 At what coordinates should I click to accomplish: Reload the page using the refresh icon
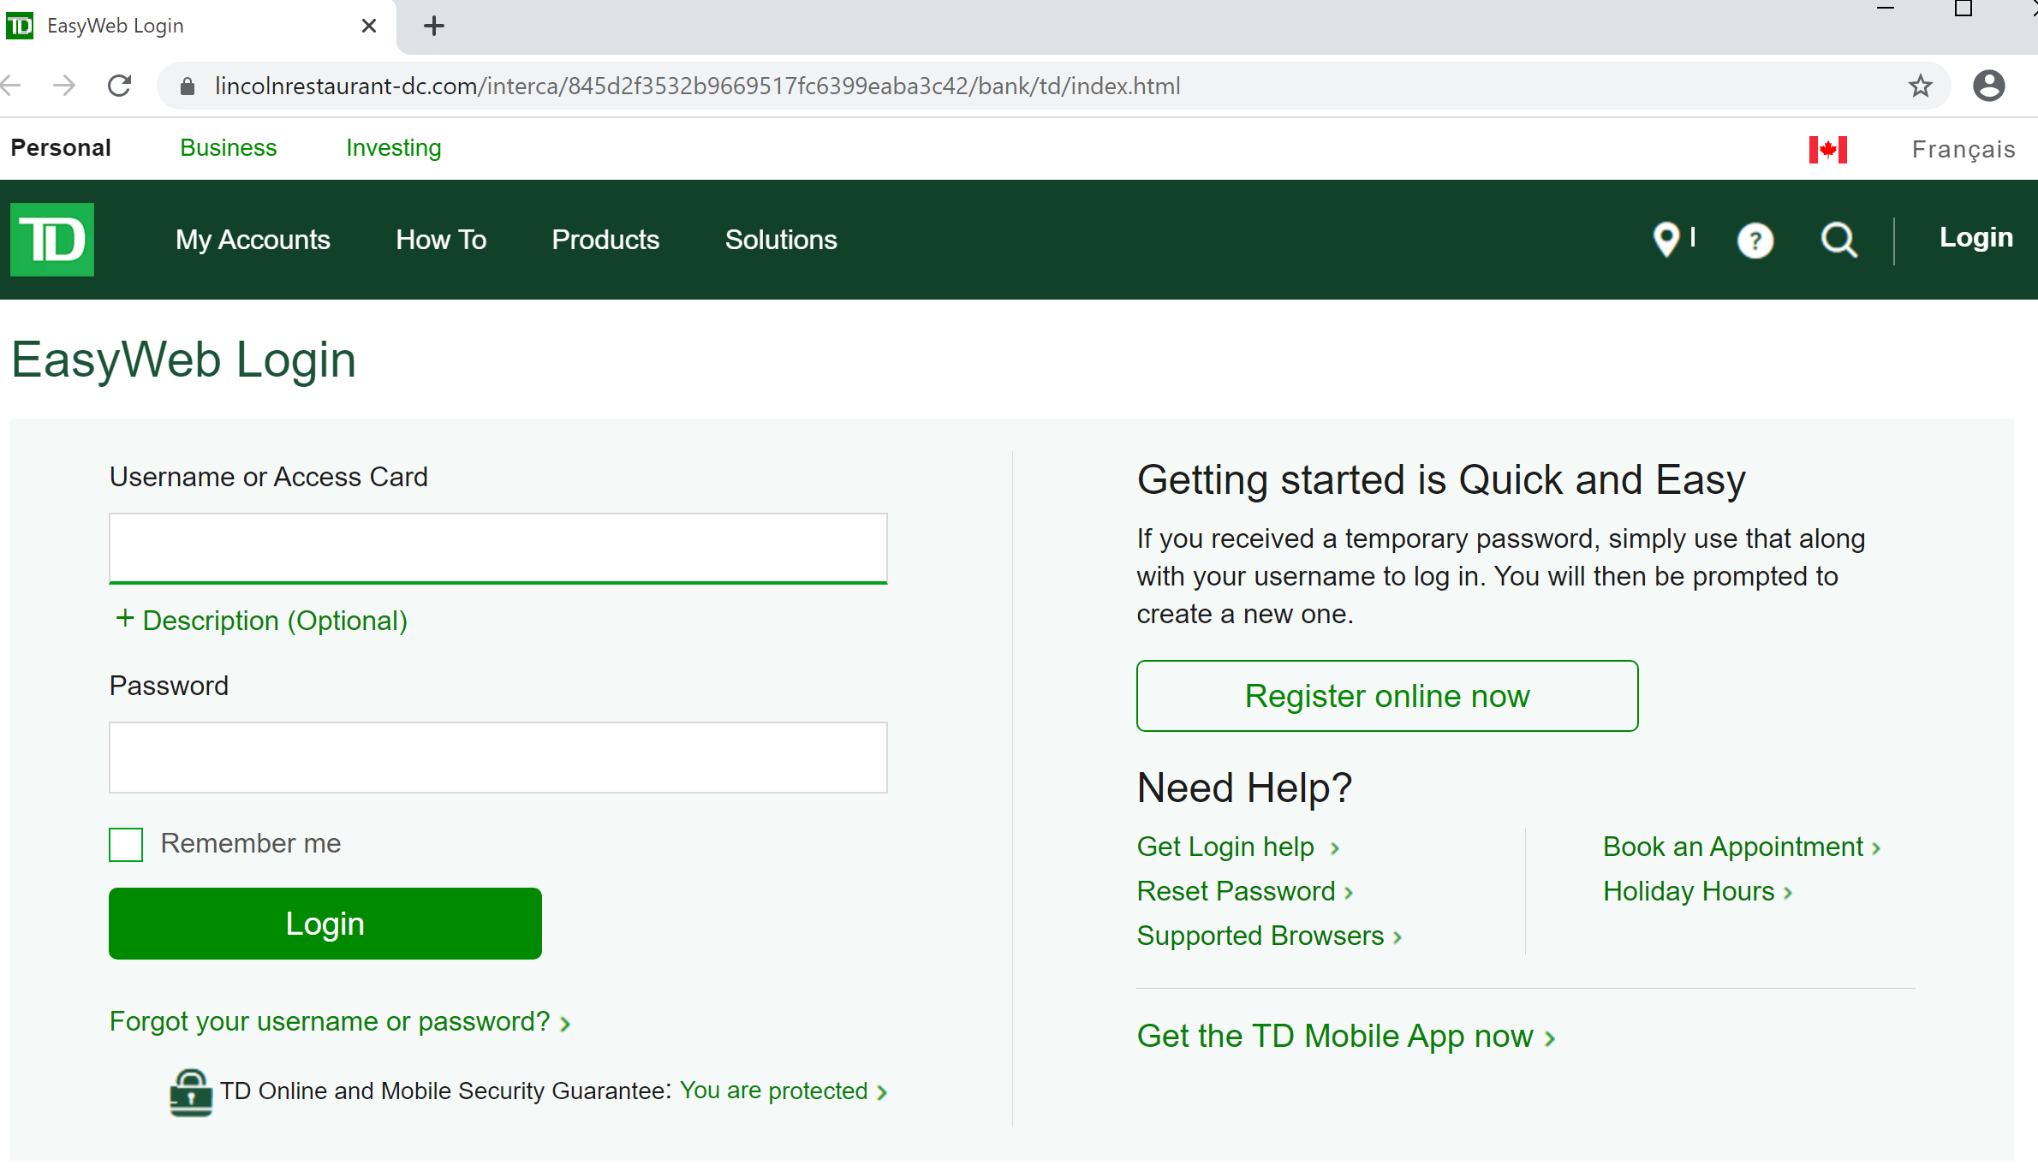[x=120, y=86]
